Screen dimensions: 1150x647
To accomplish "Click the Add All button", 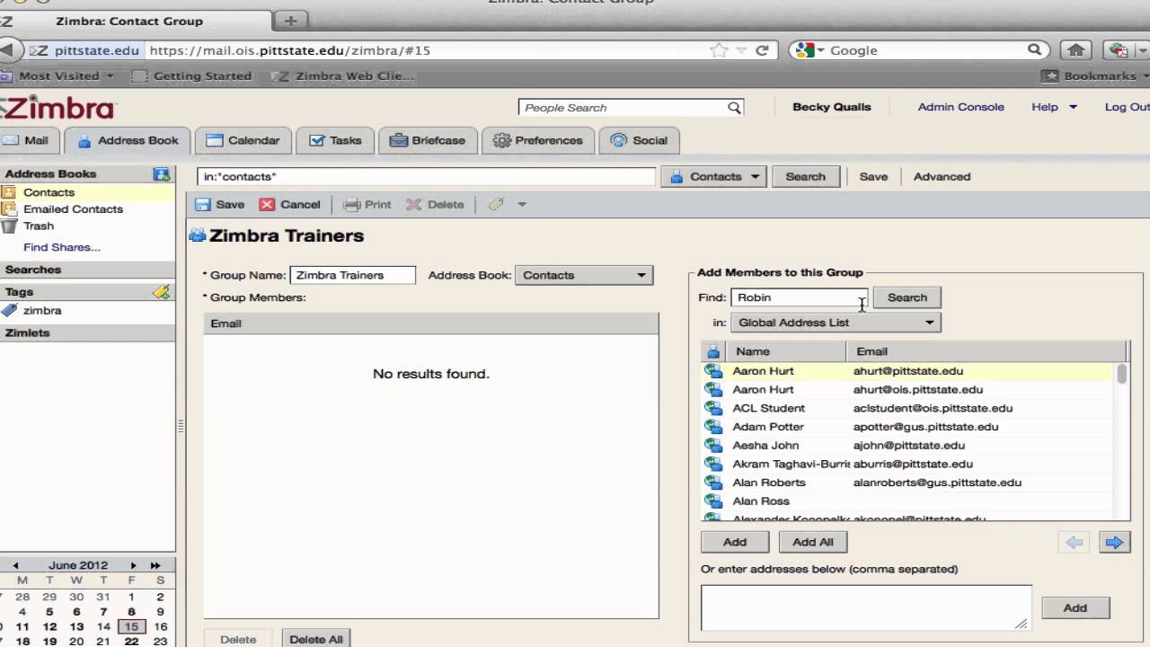I will pyautogui.click(x=813, y=542).
